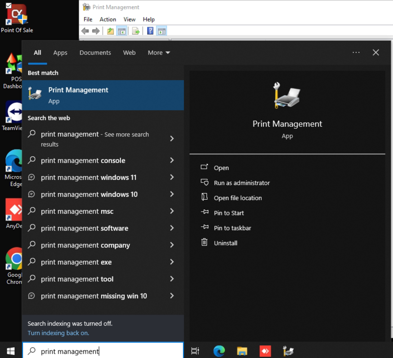This screenshot has width=393, height=358.
Task: Toggle Show/Hide Console Tree toolbar icon
Action: 122,31
